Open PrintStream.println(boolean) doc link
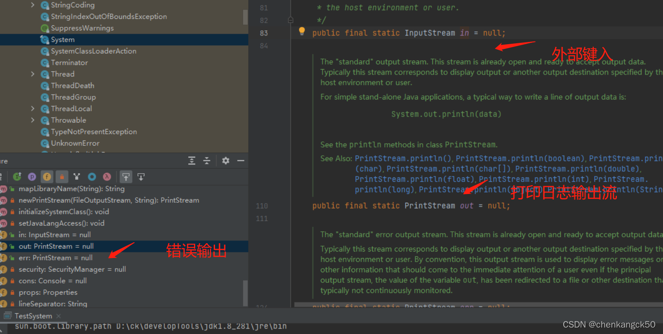This screenshot has width=663, height=334. pos(520,158)
